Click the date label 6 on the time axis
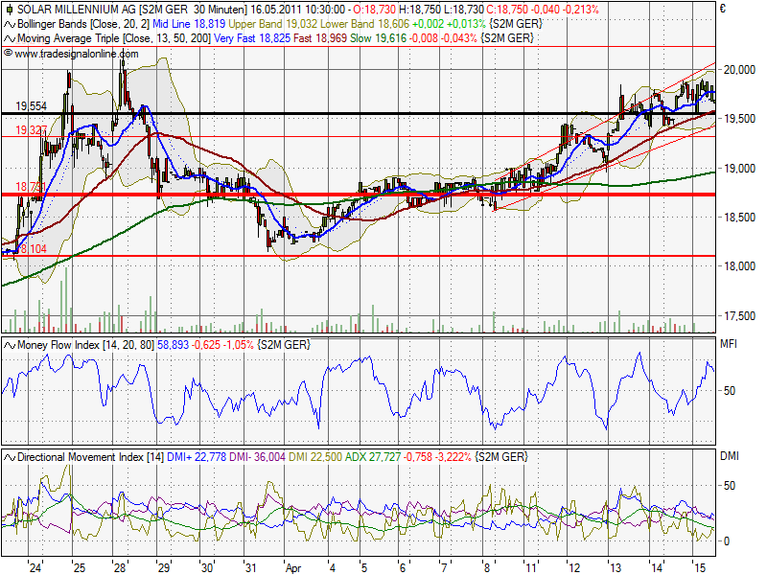The image size is (767, 575). point(403,567)
